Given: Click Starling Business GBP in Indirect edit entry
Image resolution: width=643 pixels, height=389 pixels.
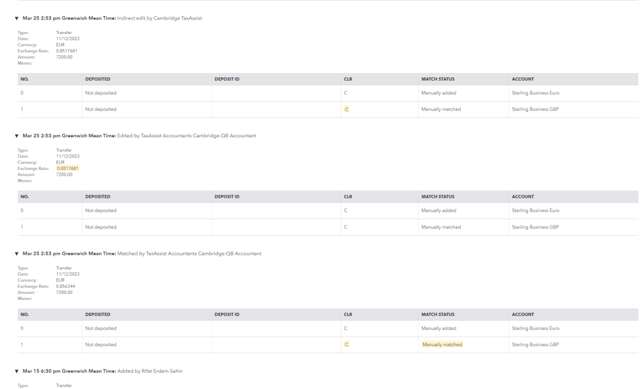Looking at the screenshot, I should (535, 110).
